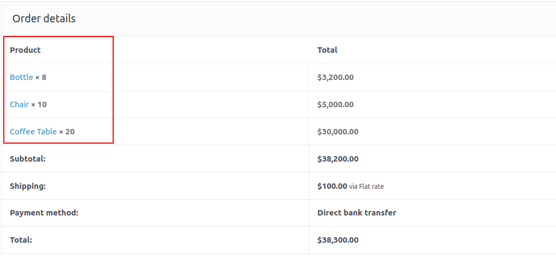The width and height of the screenshot is (556, 259).
Task: Open the Chair product link
Action: point(19,104)
